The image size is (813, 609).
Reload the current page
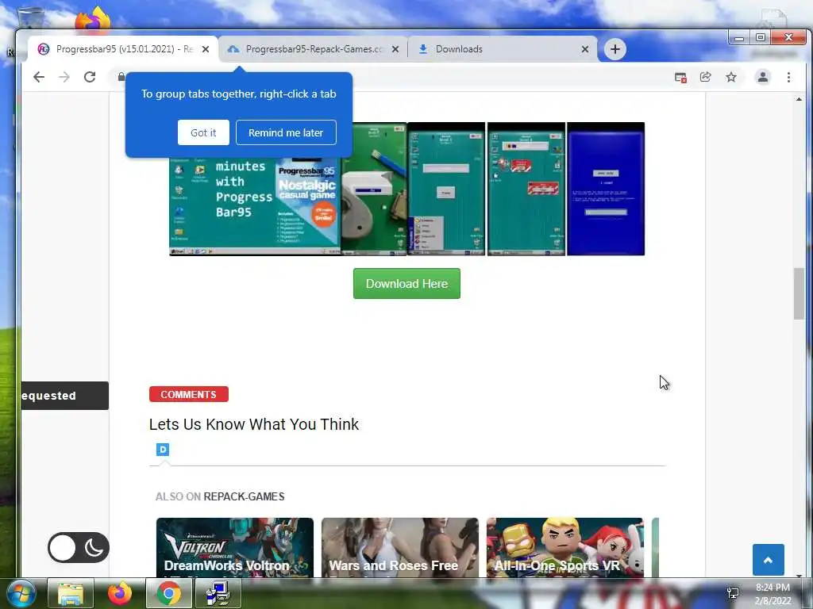point(90,77)
